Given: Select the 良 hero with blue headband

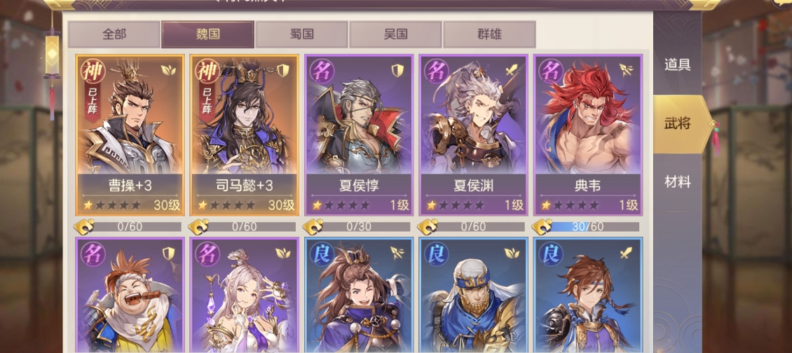Looking at the screenshot, I should [x=473, y=295].
